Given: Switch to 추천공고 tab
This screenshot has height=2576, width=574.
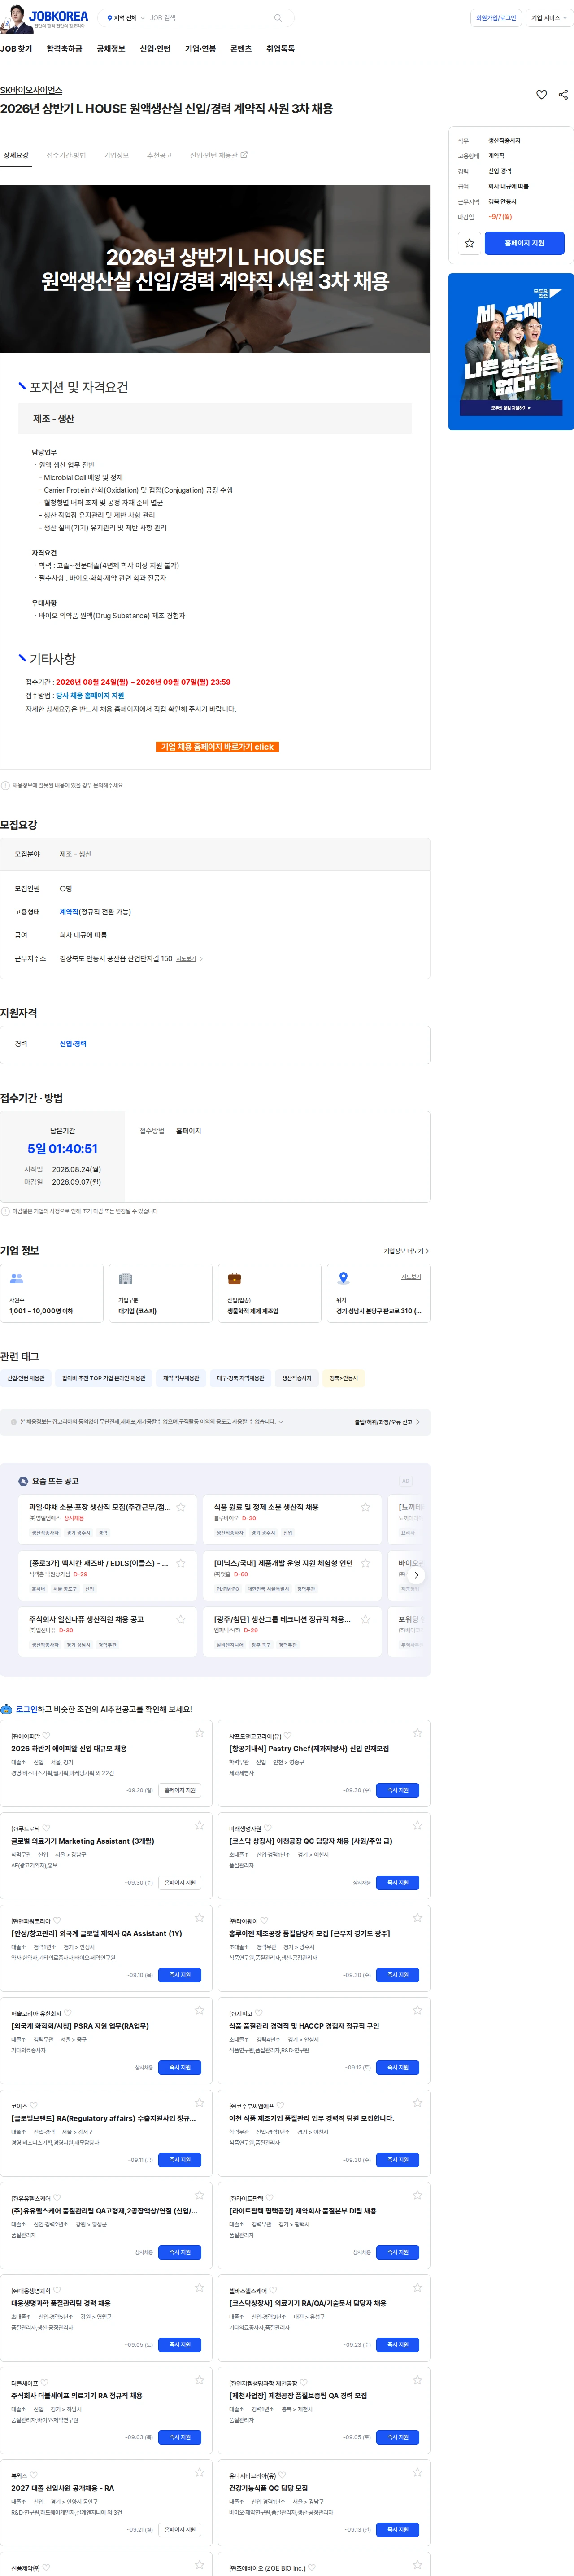Looking at the screenshot, I should coord(159,155).
